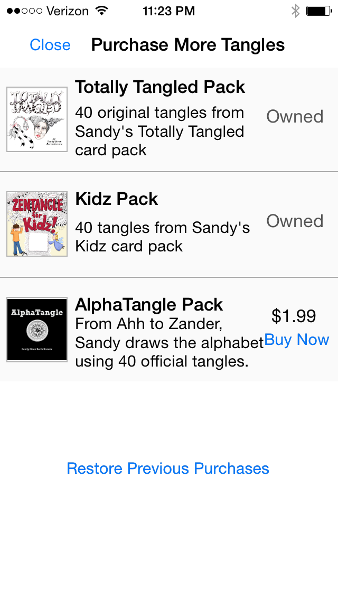Tap the cellular signal strength dots

click(x=24, y=11)
